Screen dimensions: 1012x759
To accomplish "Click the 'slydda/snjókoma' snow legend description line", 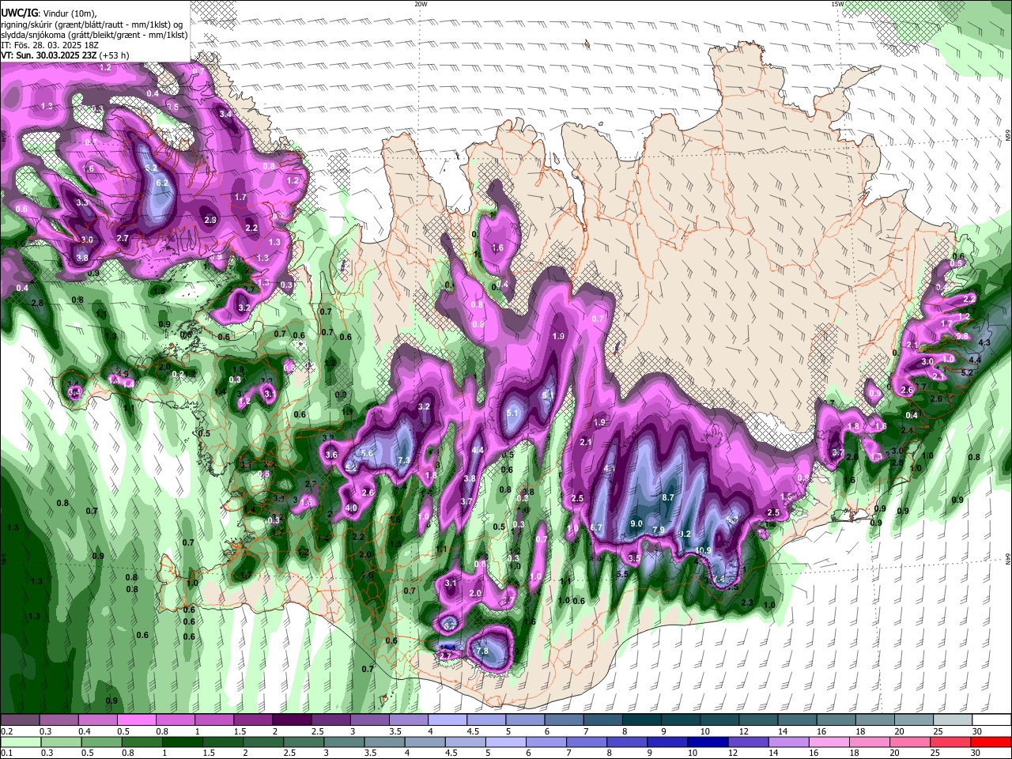I will point(94,35).
